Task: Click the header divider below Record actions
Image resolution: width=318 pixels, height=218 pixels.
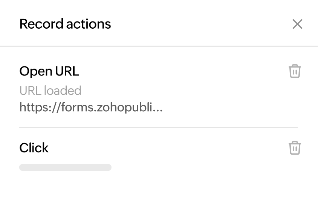Action: click(159, 46)
